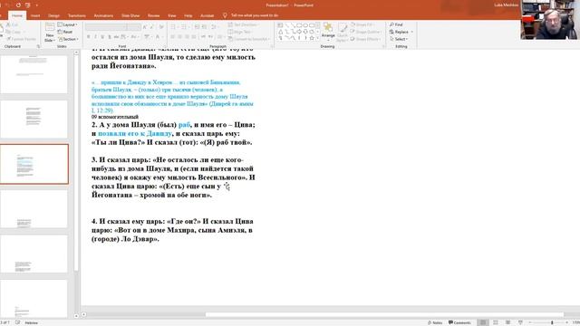Open the Insert ribbon tab

pos(35,15)
